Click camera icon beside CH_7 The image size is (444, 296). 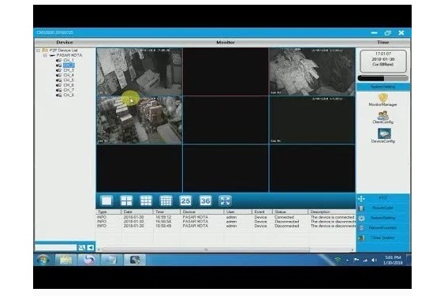pyautogui.click(x=58, y=90)
